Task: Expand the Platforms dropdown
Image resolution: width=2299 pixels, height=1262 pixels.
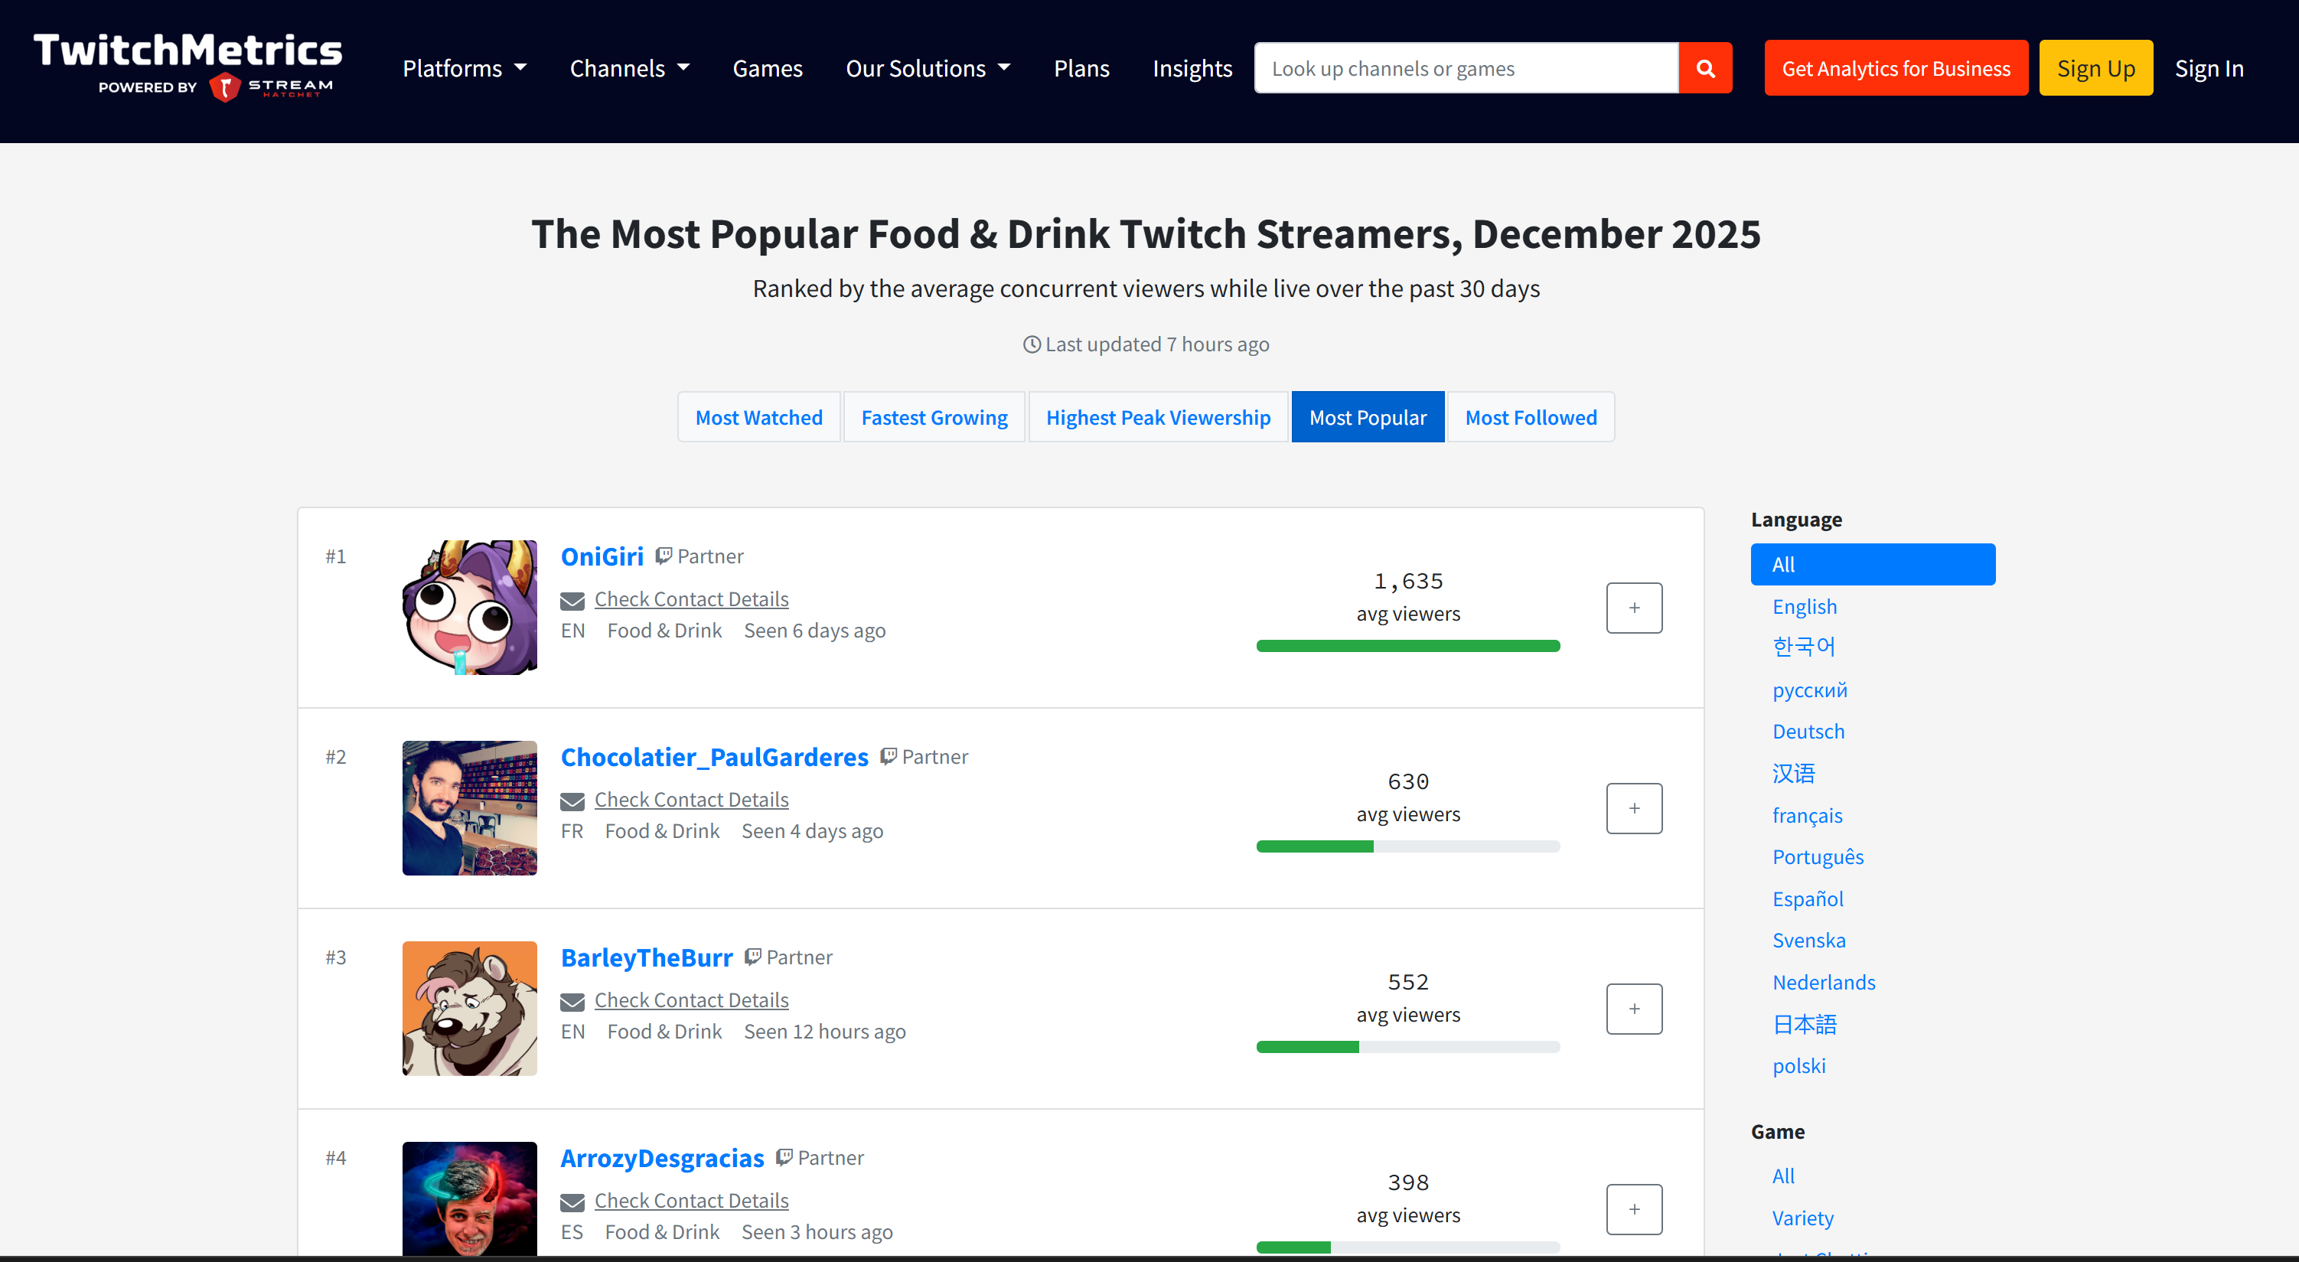Action: (464, 67)
